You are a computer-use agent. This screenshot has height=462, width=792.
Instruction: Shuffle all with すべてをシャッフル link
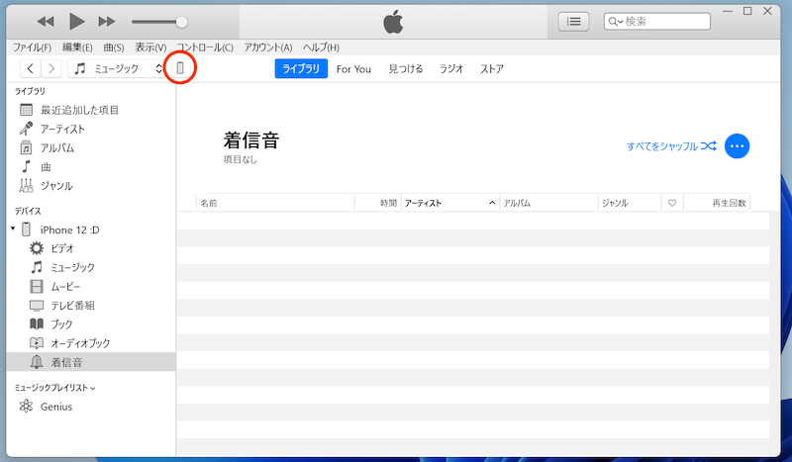coord(670,145)
